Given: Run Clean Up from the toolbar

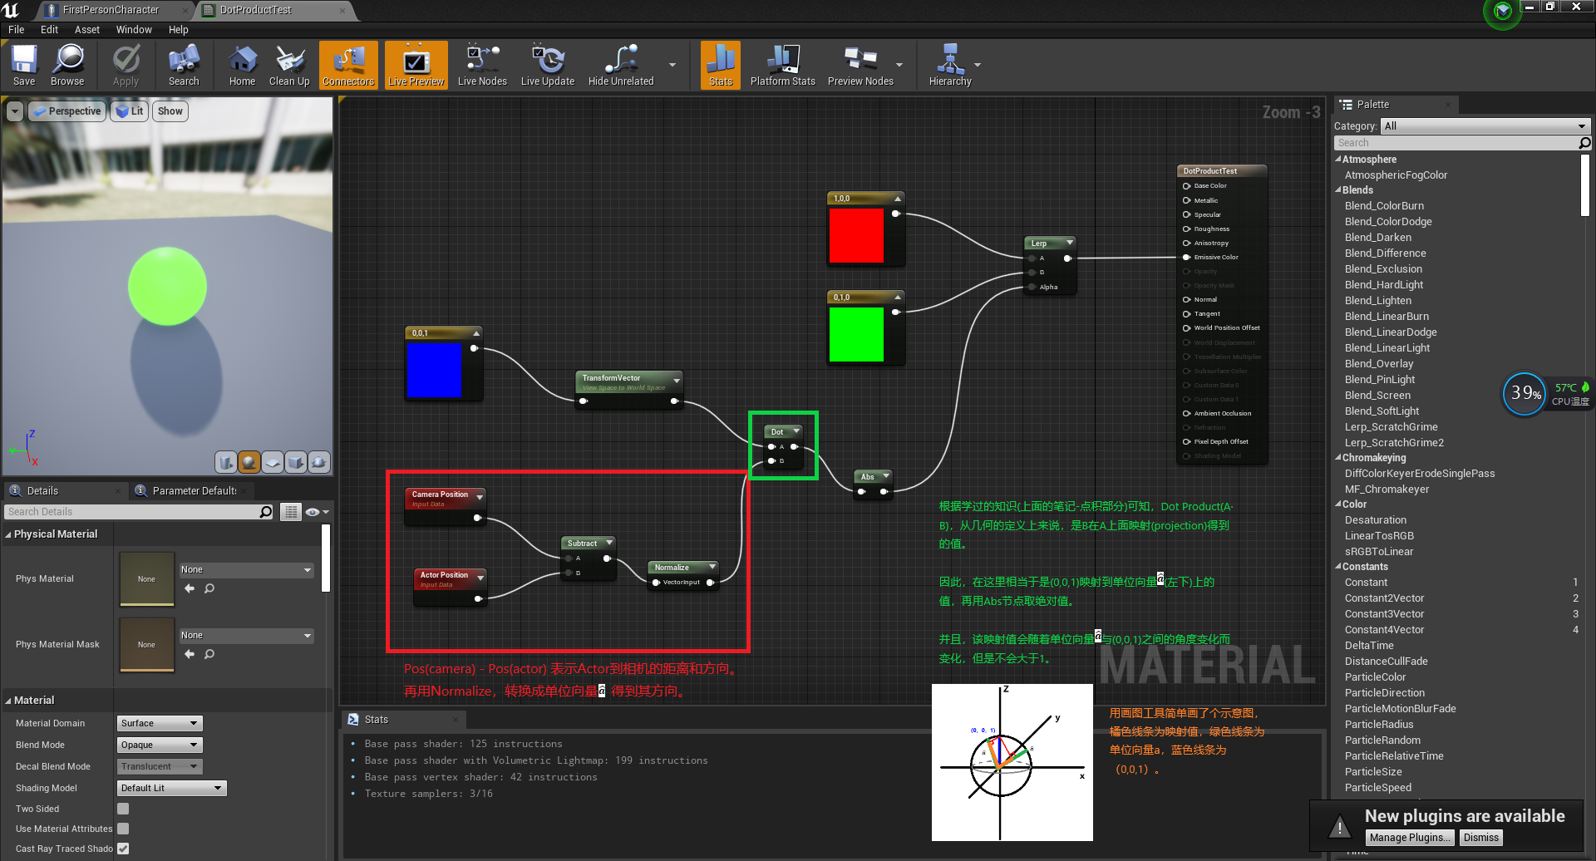Looking at the screenshot, I should 289,65.
